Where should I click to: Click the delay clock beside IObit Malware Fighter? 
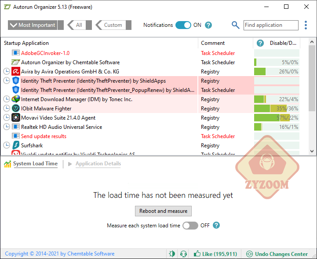[7, 108]
